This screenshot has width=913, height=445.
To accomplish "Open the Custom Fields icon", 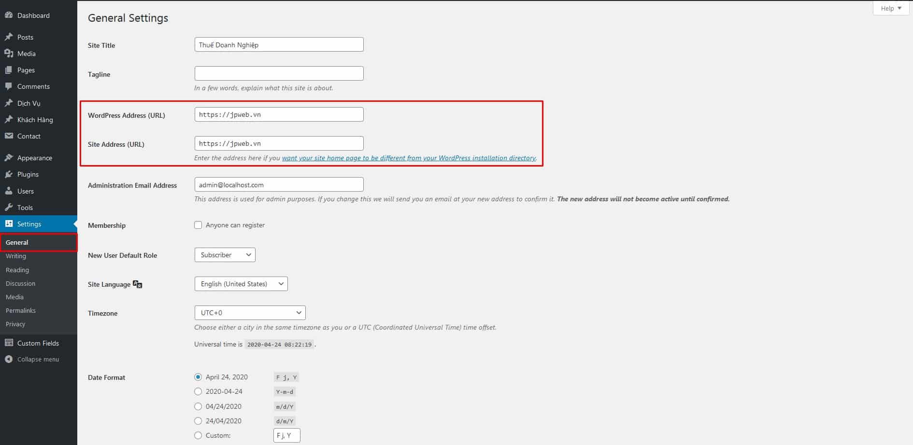I will pos(9,343).
